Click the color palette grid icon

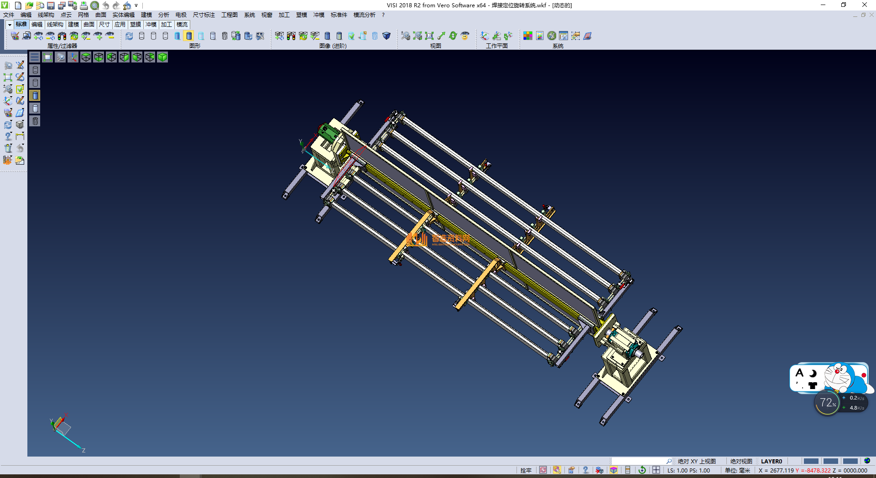(527, 36)
